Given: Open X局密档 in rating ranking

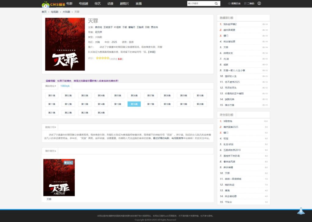Looking at the screenshot, I should [x=228, y=121].
